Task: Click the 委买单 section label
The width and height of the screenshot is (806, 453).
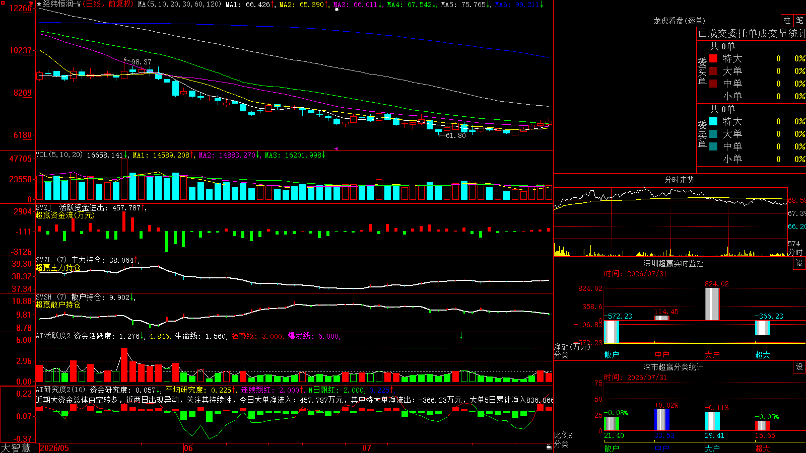Action: [x=702, y=71]
